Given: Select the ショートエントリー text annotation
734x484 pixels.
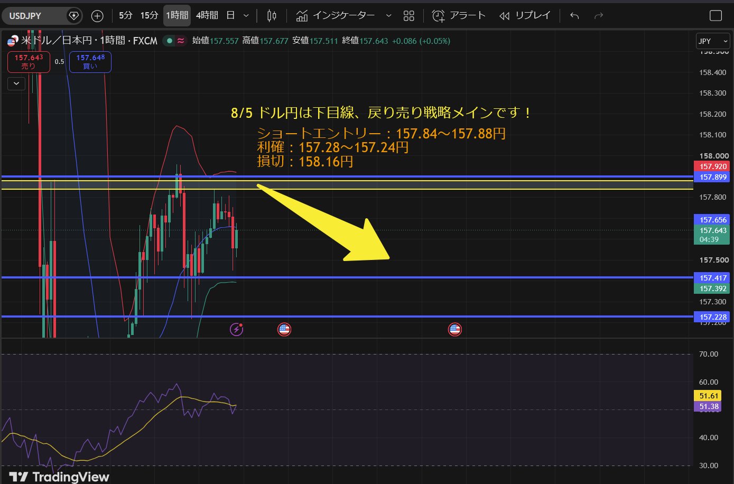Looking at the screenshot, I should [x=381, y=133].
